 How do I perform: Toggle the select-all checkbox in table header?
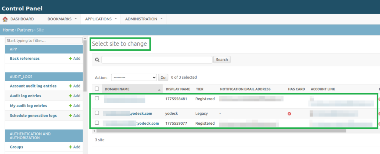97,89
